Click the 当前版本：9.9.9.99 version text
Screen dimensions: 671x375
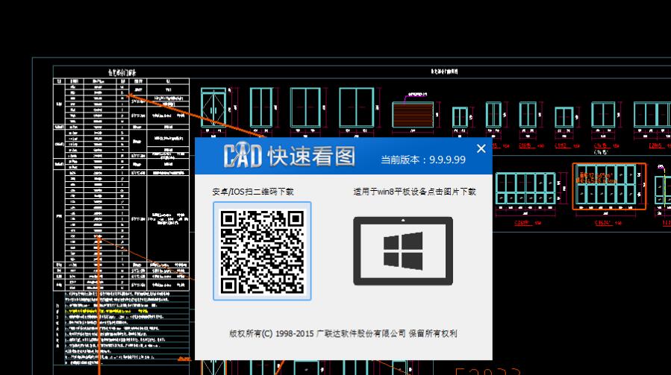[x=422, y=160]
